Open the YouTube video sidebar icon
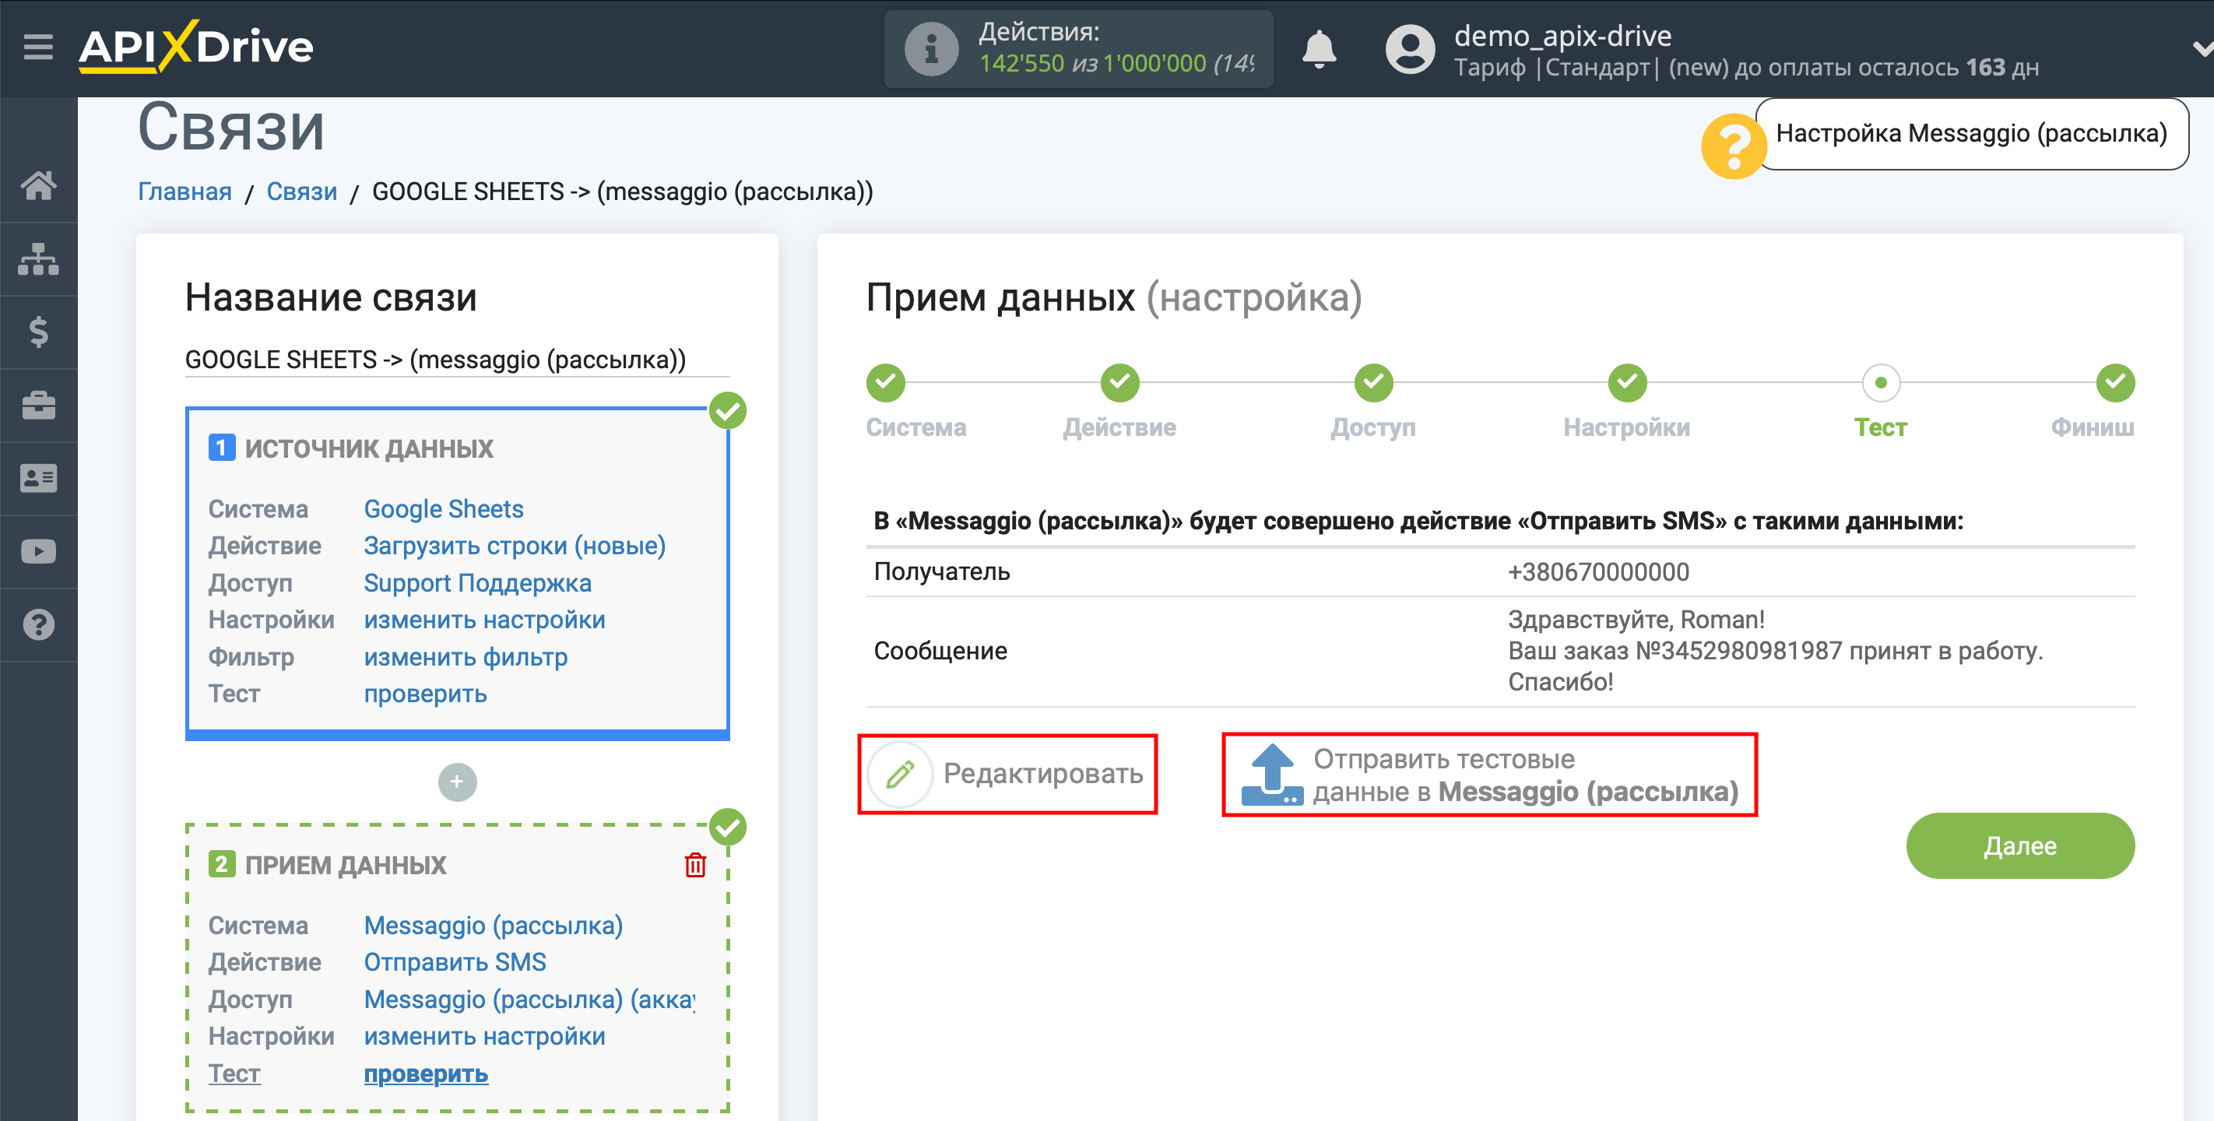 tap(39, 551)
